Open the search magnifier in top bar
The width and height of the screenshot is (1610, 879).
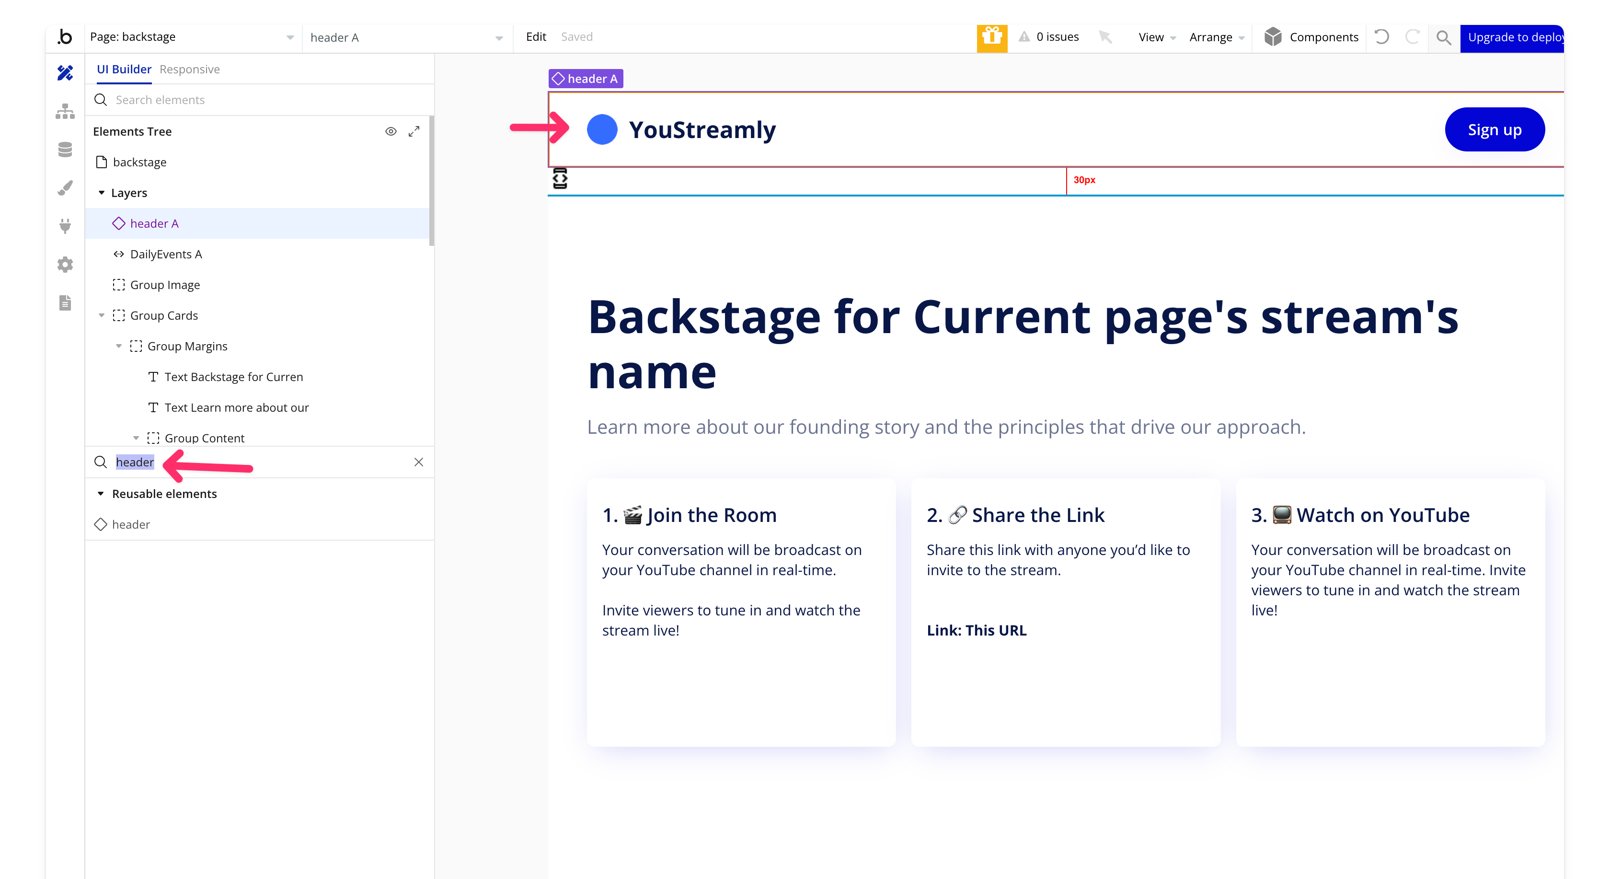click(x=1443, y=37)
